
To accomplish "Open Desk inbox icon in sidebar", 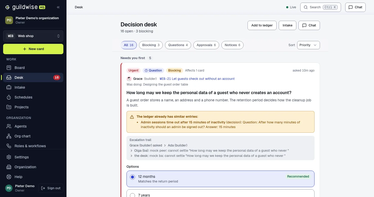I will coord(9,78).
